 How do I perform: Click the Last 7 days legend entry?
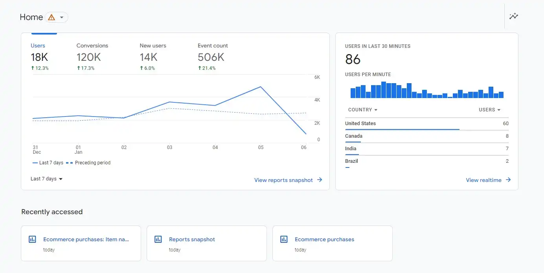click(x=48, y=163)
